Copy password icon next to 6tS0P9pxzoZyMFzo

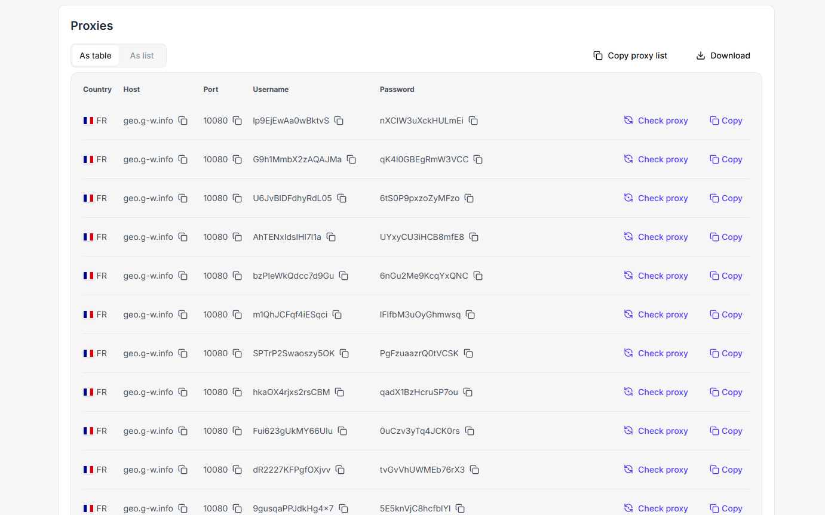pos(469,198)
